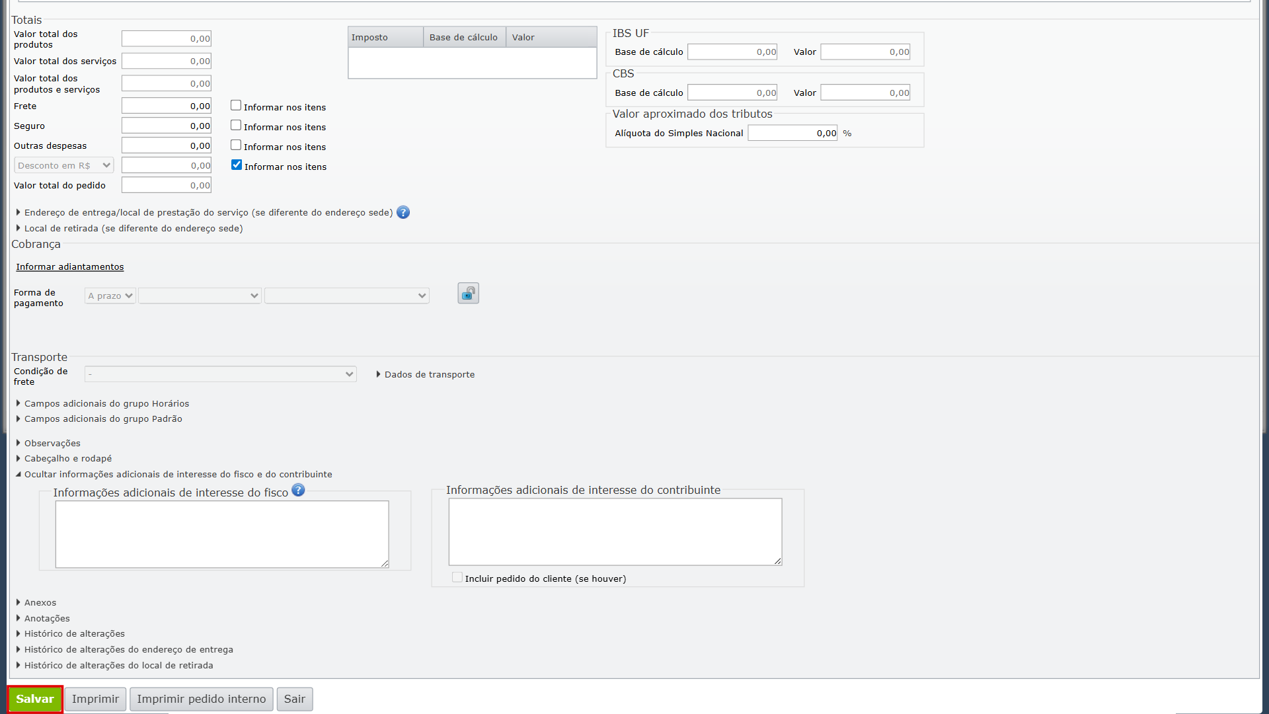Click the Sair button
The image size is (1269, 714).
(x=295, y=699)
